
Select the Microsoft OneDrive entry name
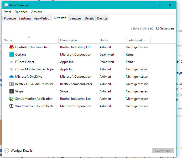[29, 77]
